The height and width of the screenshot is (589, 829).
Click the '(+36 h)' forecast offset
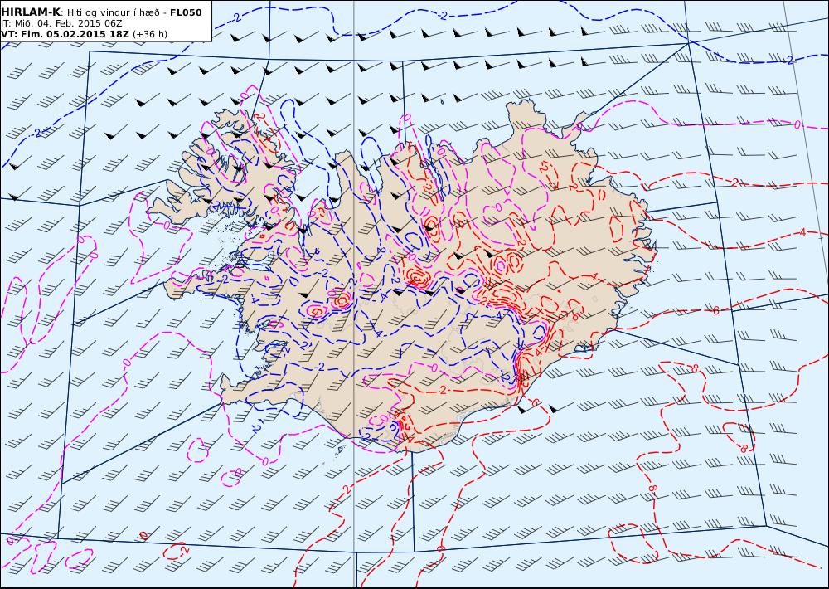point(150,34)
